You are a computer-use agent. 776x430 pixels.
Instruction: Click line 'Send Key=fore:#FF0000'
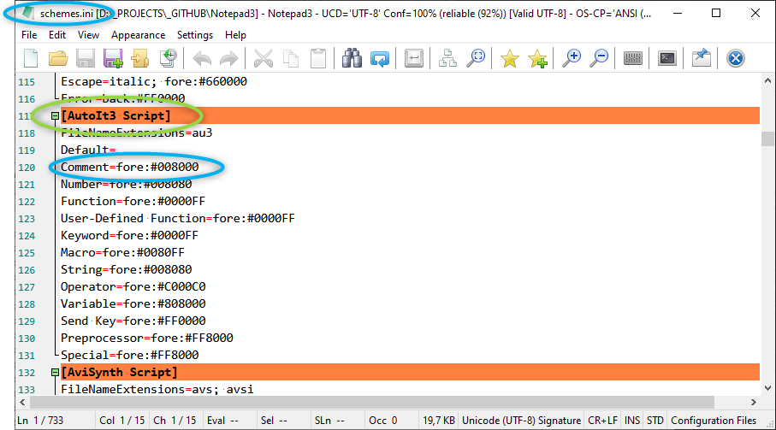point(133,321)
